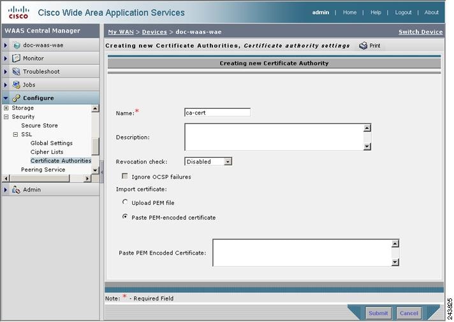The height and width of the screenshot is (322, 454).
Task: Expand the doc-waas-wae sidebar section
Action: [x=6, y=45]
